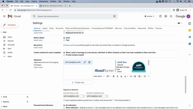The width and height of the screenshot is (193, 109).
Task: Click the Chrome address bar
Action: tap(92, 10)
